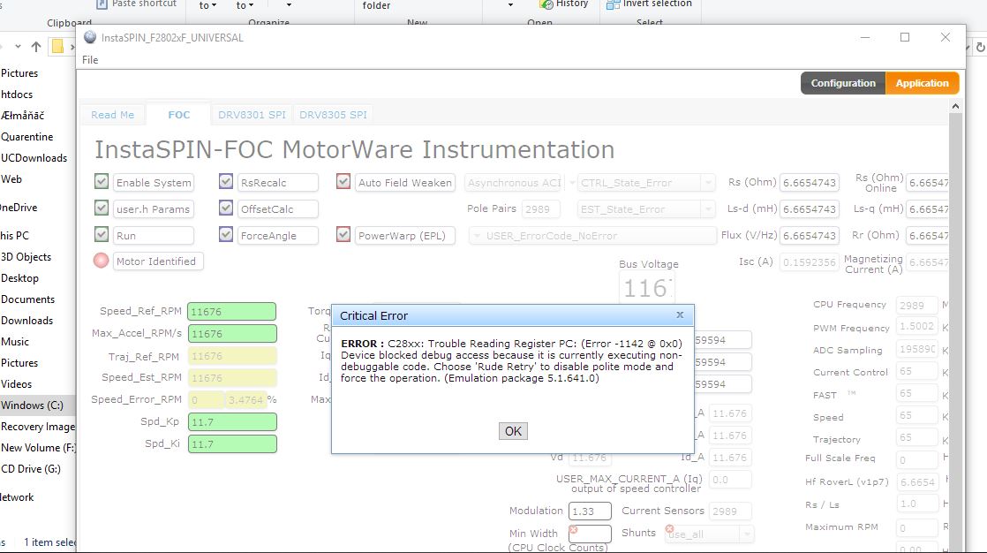Switch to the Configuration view
987x553 pixels.
click(x=843, y=83)
